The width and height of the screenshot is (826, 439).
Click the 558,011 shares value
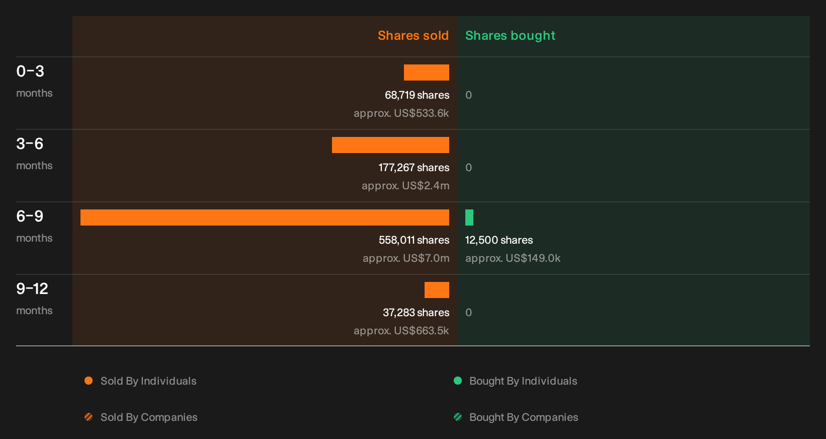[414, 240]
